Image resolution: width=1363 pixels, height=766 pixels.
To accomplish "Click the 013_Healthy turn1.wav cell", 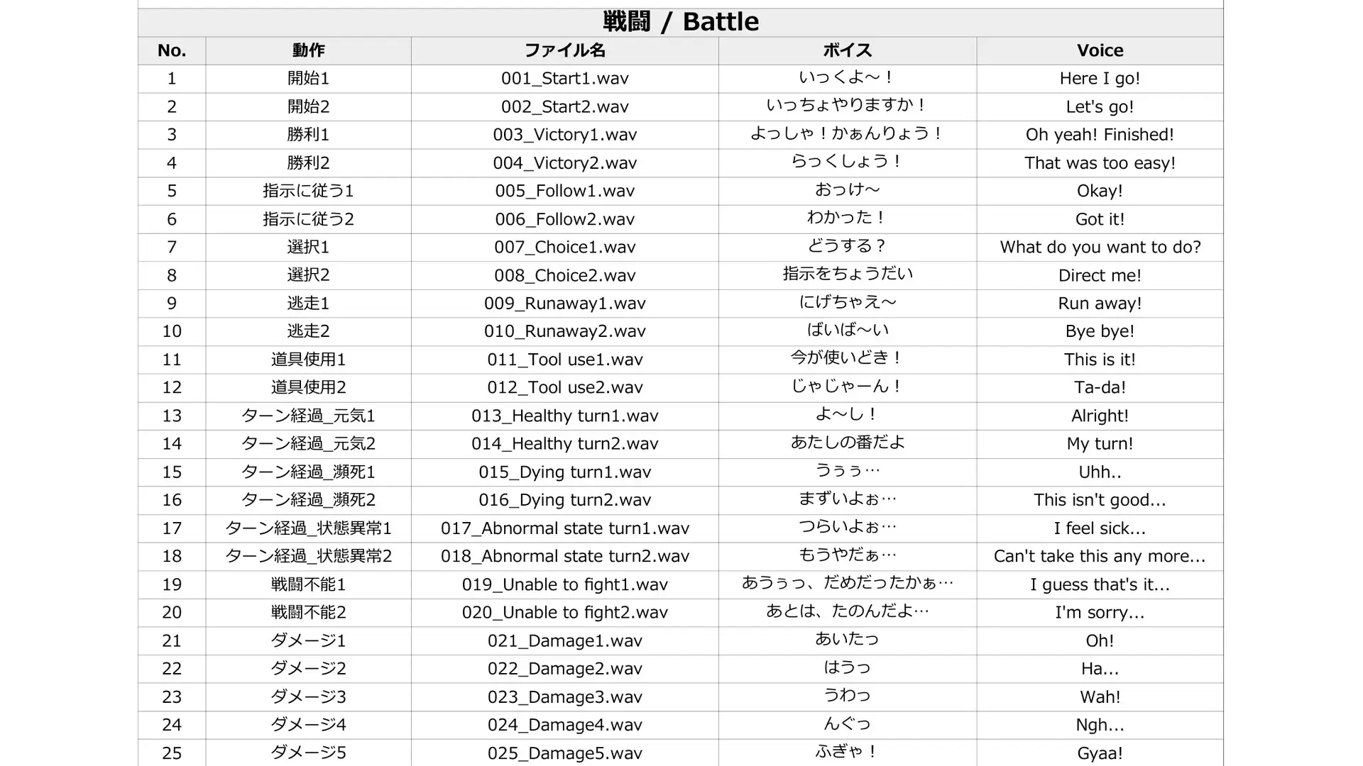I will click(x=564, y=416).
